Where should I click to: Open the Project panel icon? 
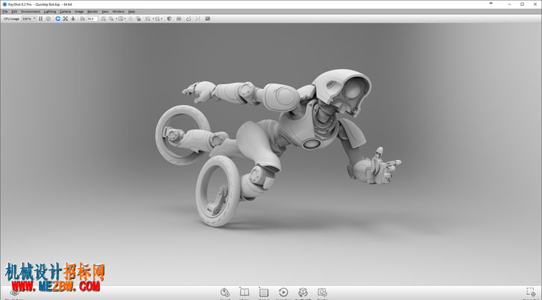264,293
